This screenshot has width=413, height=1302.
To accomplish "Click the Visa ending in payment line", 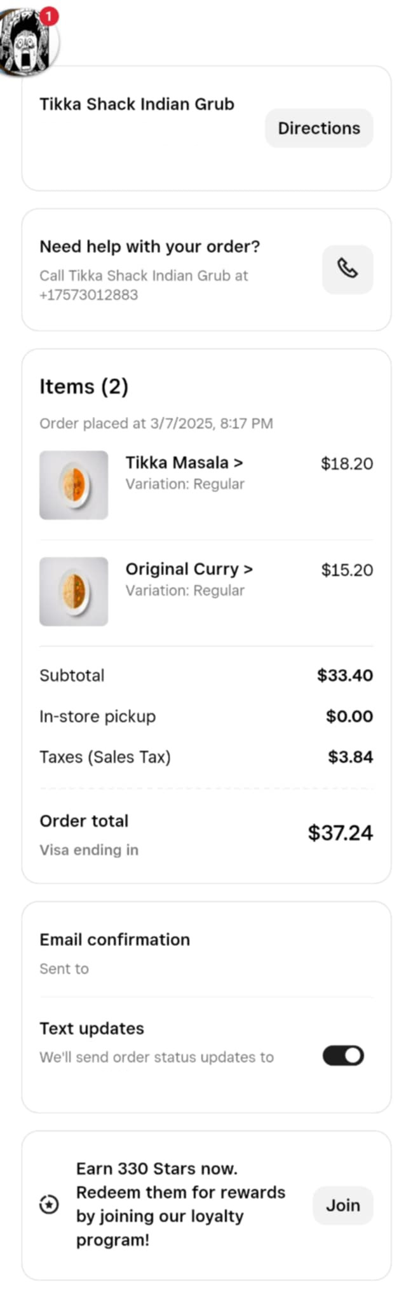I will click(89, 850).
